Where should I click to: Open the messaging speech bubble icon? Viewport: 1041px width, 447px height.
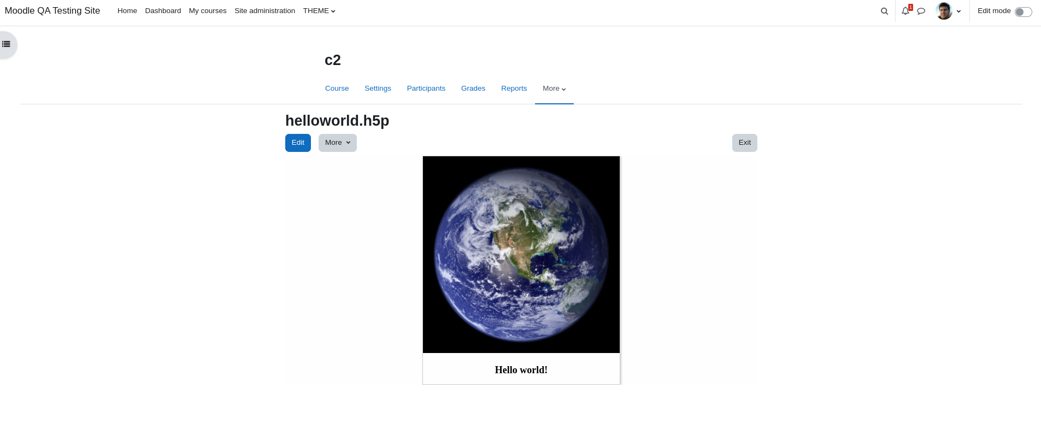[x=921, y=11]
